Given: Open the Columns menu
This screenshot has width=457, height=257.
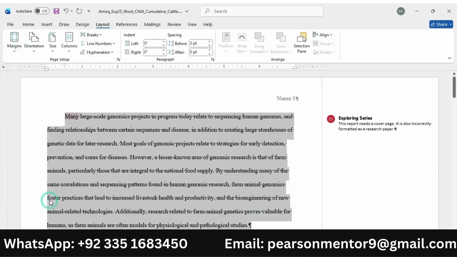Looking at the screenshot, I should click(x=69, y=42).
